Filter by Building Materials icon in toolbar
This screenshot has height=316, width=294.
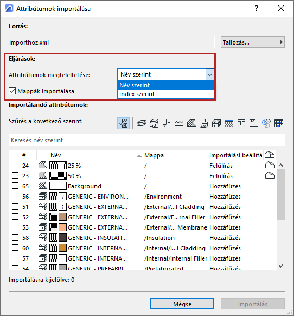coord(216,123)
